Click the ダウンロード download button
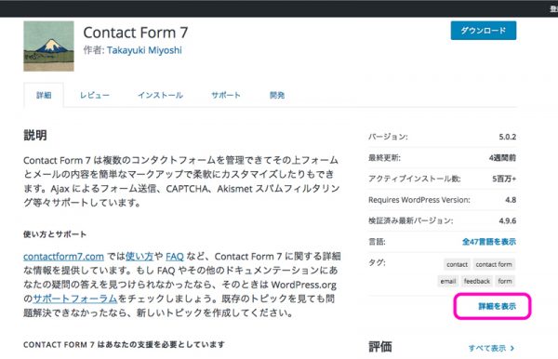This screenshot has height=359, width=558. (x=484, y=31)
